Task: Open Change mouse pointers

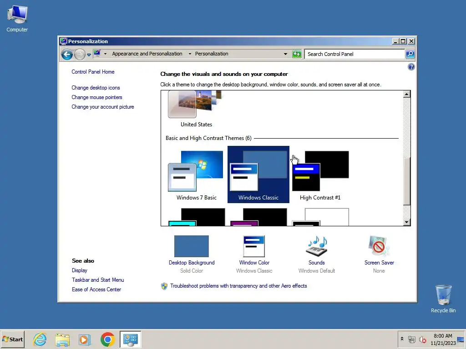Action: tap(97, 97)
